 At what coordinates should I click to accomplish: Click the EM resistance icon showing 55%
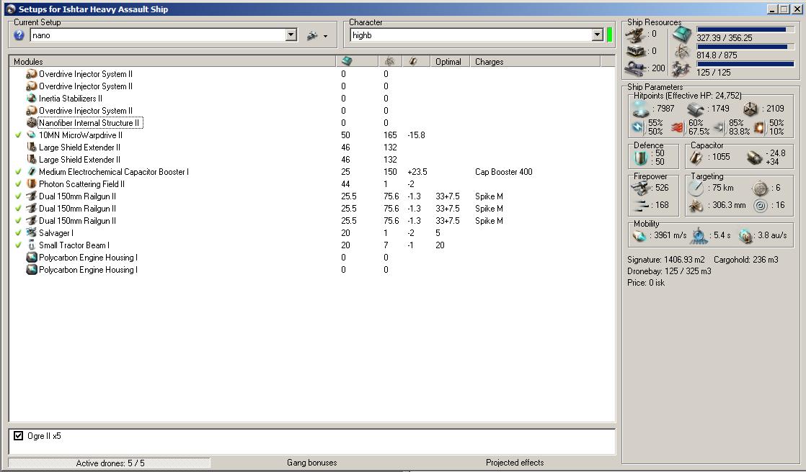tap(639, 127)
